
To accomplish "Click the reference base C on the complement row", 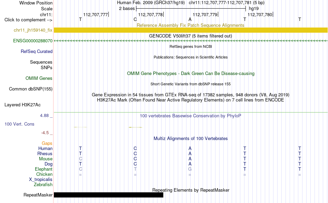I will click(135, 20).
